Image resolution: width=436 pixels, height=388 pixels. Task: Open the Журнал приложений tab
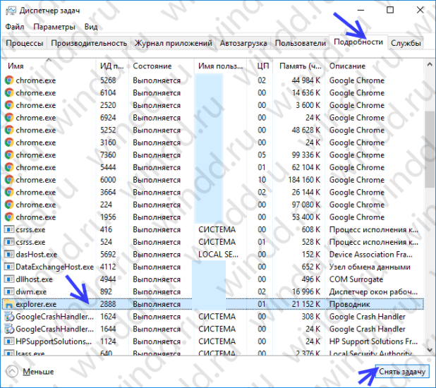click(174, 43)
